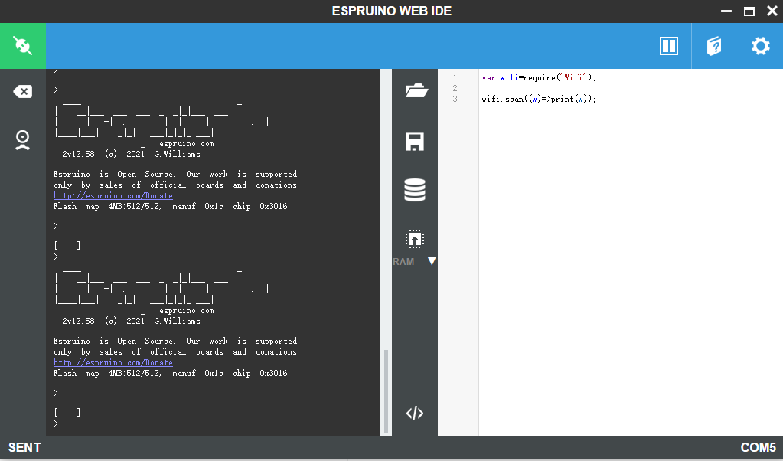Screen dimensions: 783x461
Task: Follow the lower espruino.com/Donate link
Action: 113,363
